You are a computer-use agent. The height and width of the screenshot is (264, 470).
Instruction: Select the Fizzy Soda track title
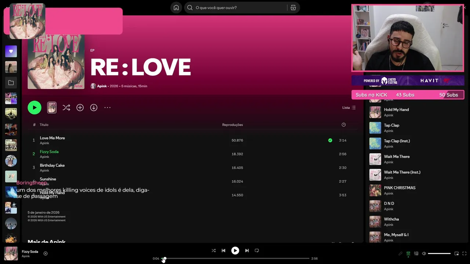coord(49,151)
